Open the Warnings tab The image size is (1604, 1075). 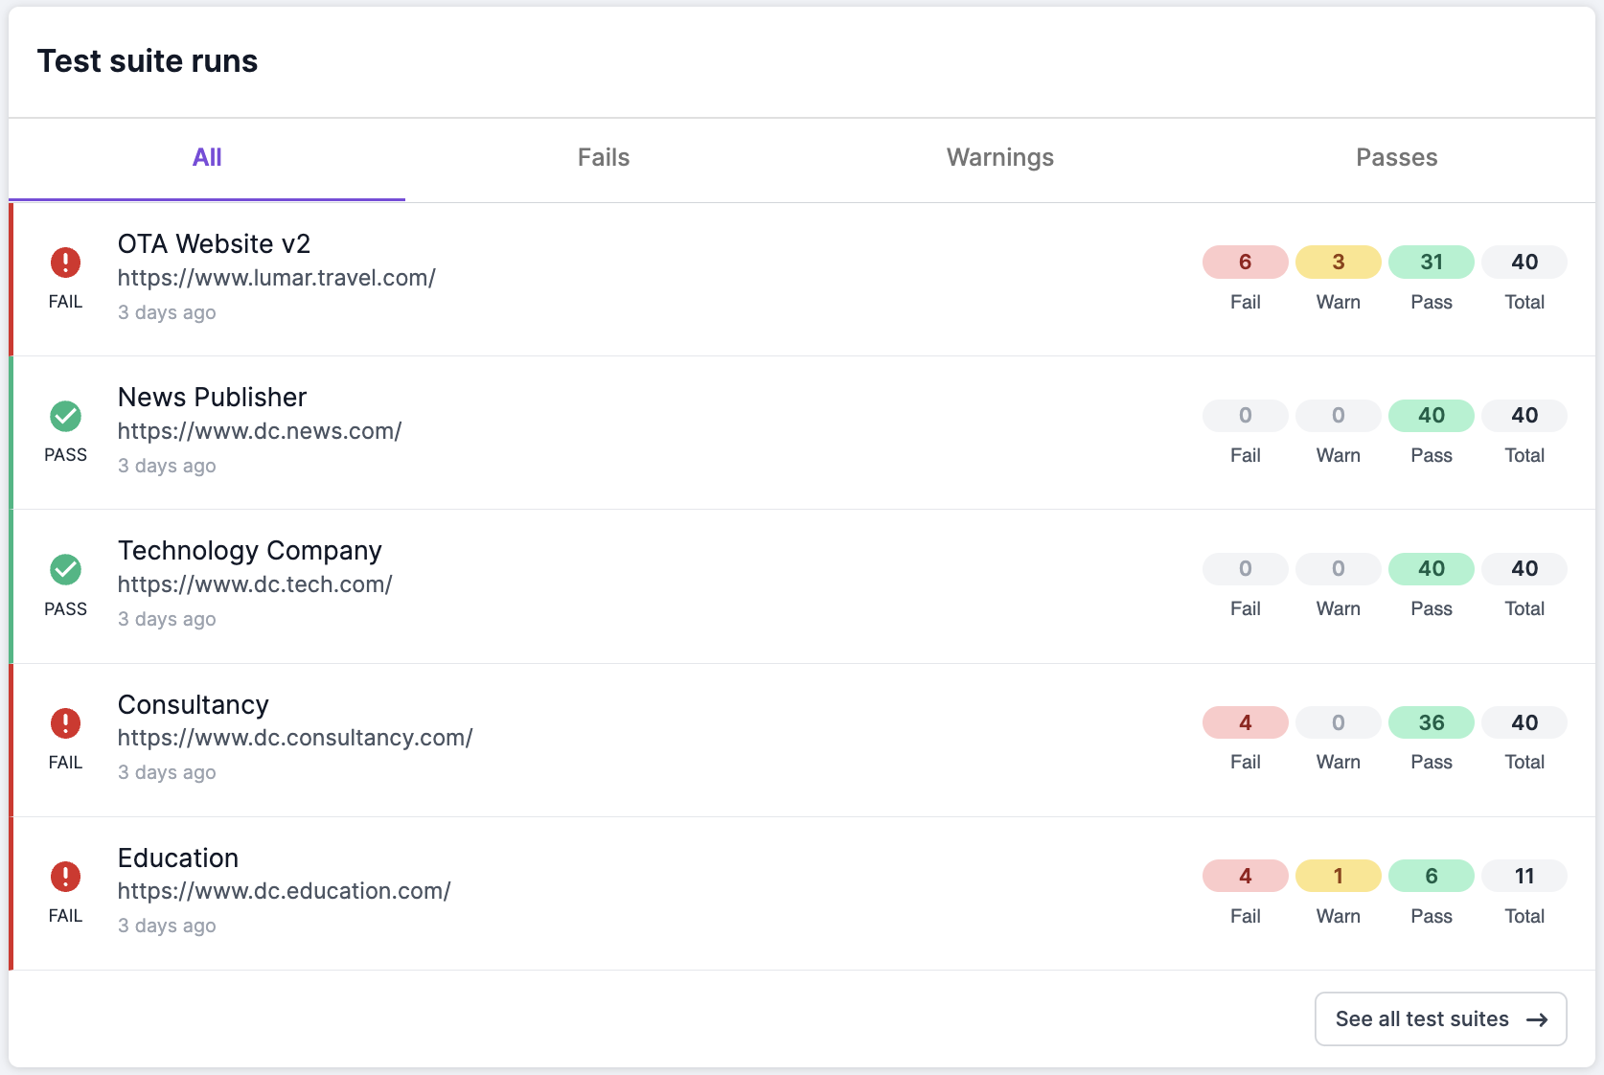coord(1000,158)
